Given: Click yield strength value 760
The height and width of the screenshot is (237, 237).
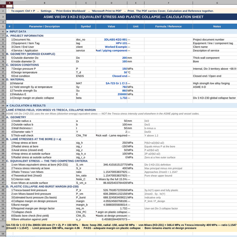Looking at the screenshot, I should 124,87.
